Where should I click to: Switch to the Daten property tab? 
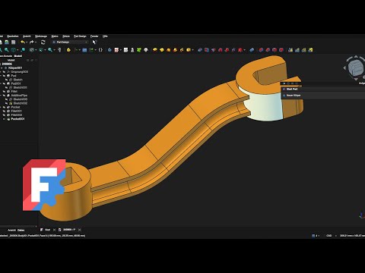tap(21, 230)
